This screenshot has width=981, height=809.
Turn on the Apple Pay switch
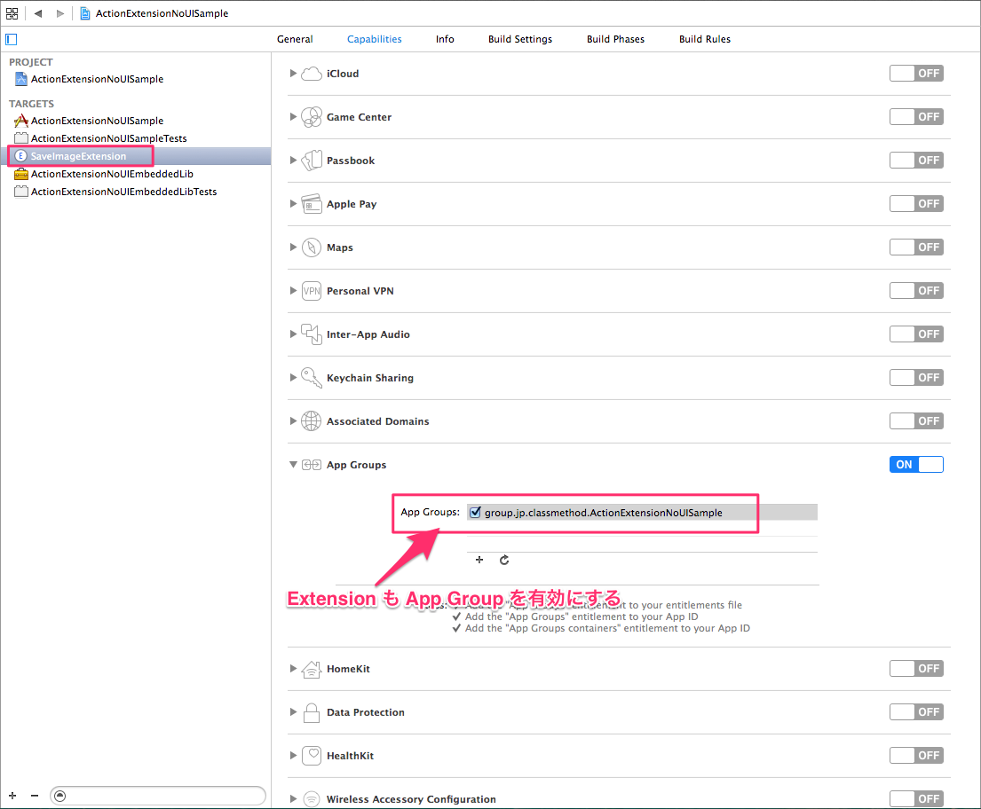(916, 204)
